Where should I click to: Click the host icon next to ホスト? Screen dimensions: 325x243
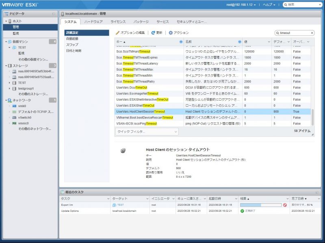coord(10,21)
